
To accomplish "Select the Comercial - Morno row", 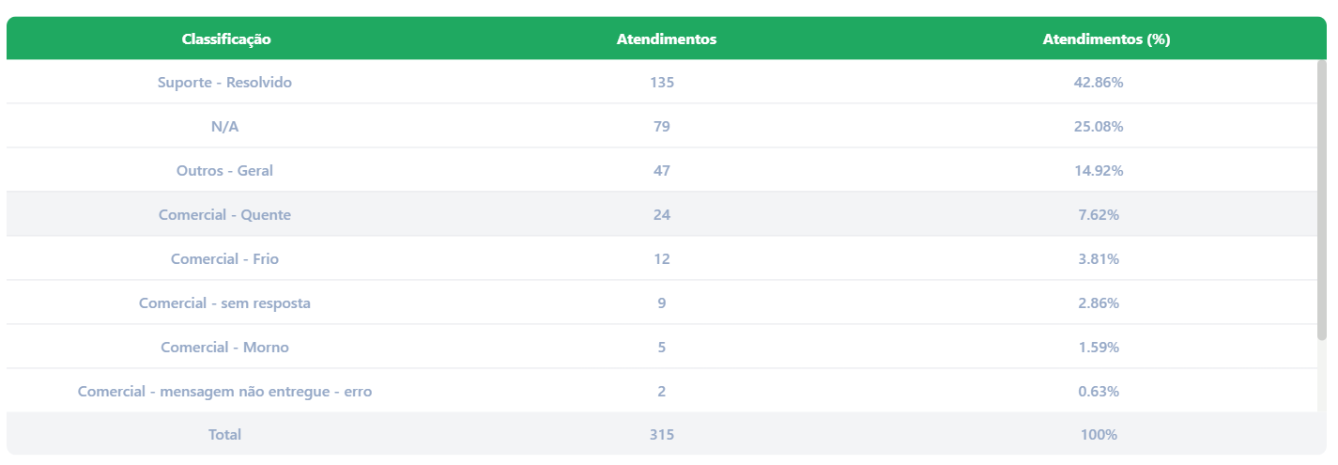I will (662, 347).
